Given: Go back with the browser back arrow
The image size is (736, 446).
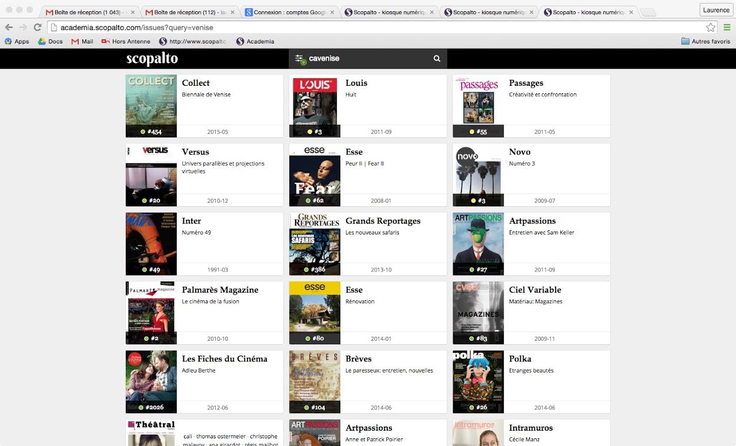Looking at the screenshot, I should 9,27.
